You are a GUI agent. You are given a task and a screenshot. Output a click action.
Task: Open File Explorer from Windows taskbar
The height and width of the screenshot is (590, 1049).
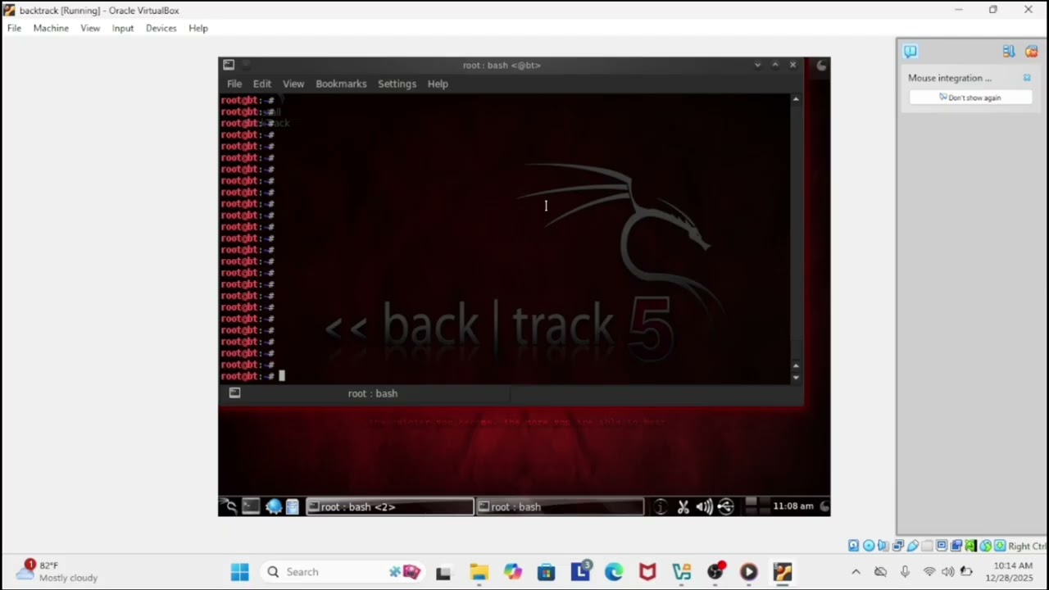click(479, 572)
